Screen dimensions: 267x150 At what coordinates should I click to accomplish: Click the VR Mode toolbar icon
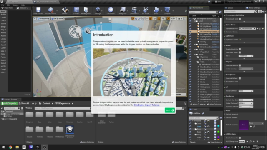146,11
